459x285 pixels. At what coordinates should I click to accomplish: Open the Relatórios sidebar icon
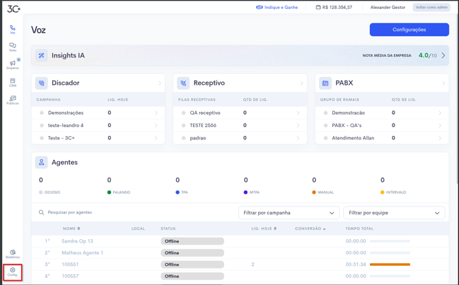[x=12, y=254]
